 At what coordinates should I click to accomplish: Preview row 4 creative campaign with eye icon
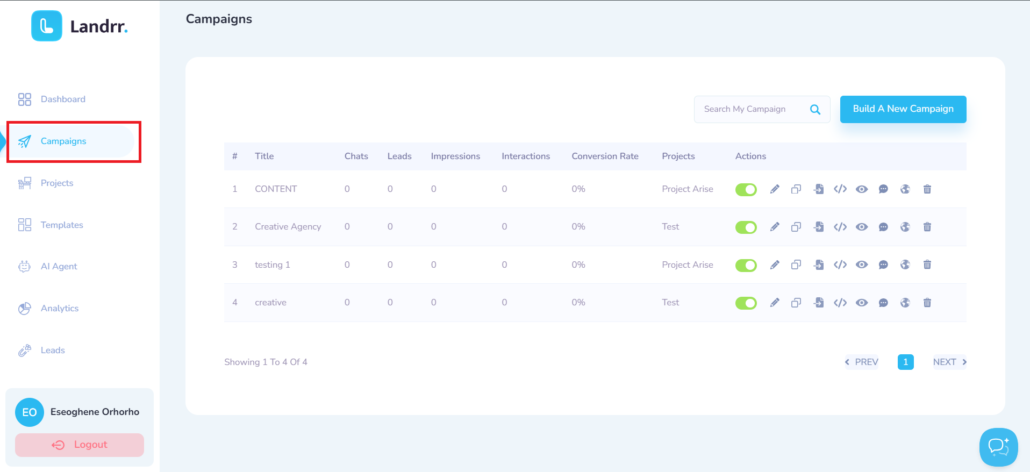tap(862, 303)
